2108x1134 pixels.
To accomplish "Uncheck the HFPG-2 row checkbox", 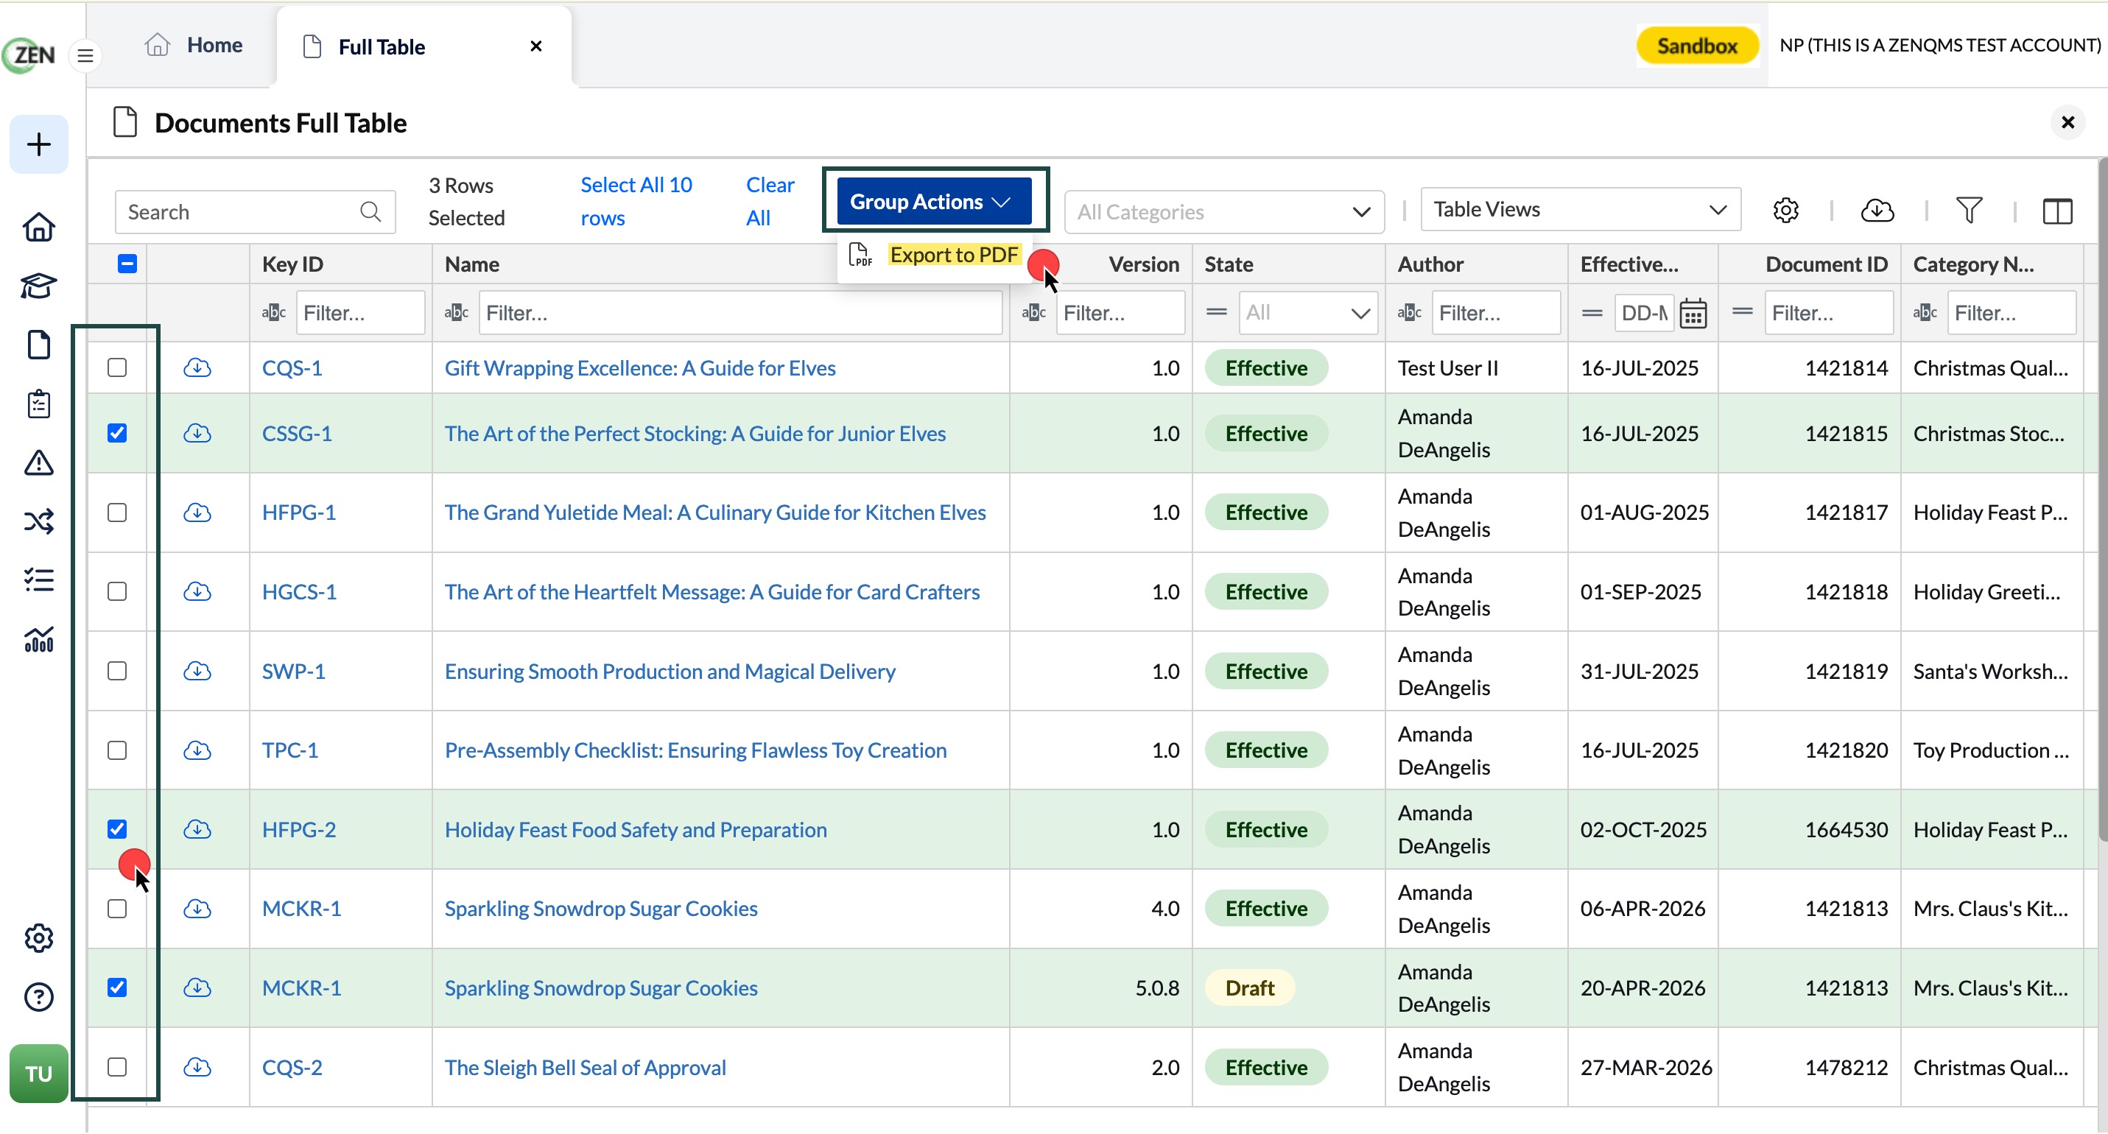I will (117, 830).
